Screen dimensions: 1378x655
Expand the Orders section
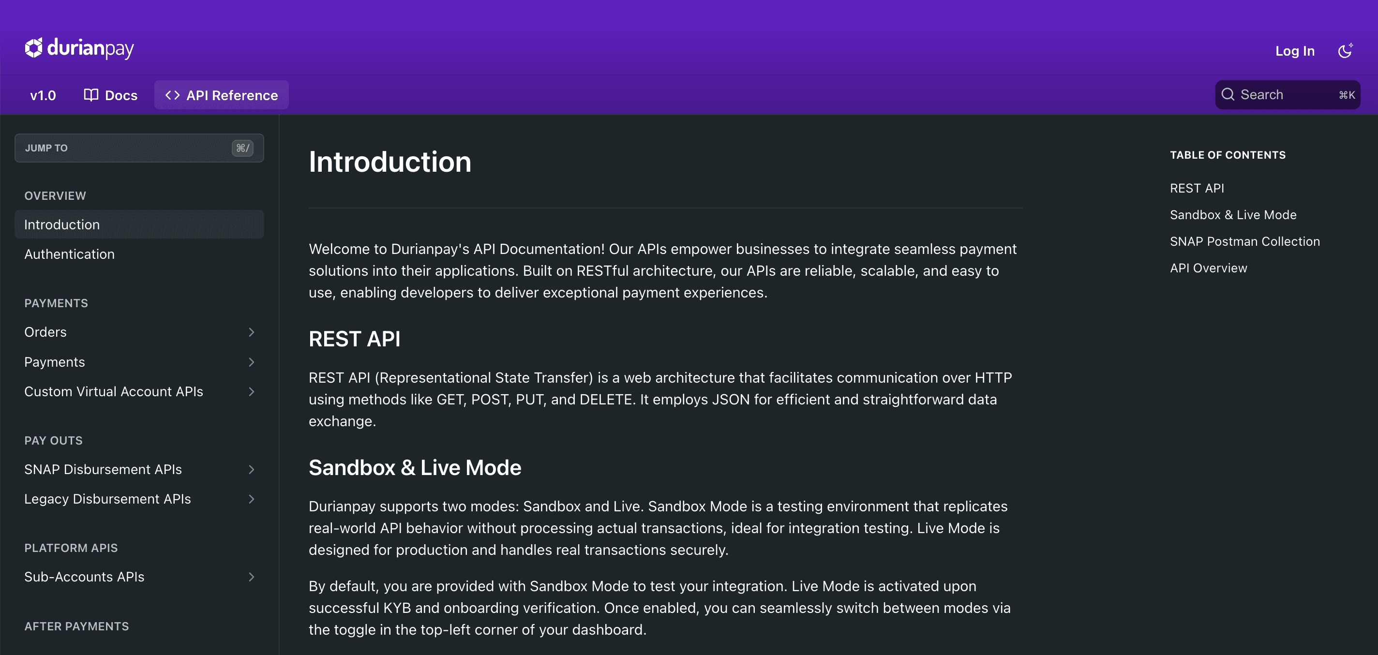252,332
